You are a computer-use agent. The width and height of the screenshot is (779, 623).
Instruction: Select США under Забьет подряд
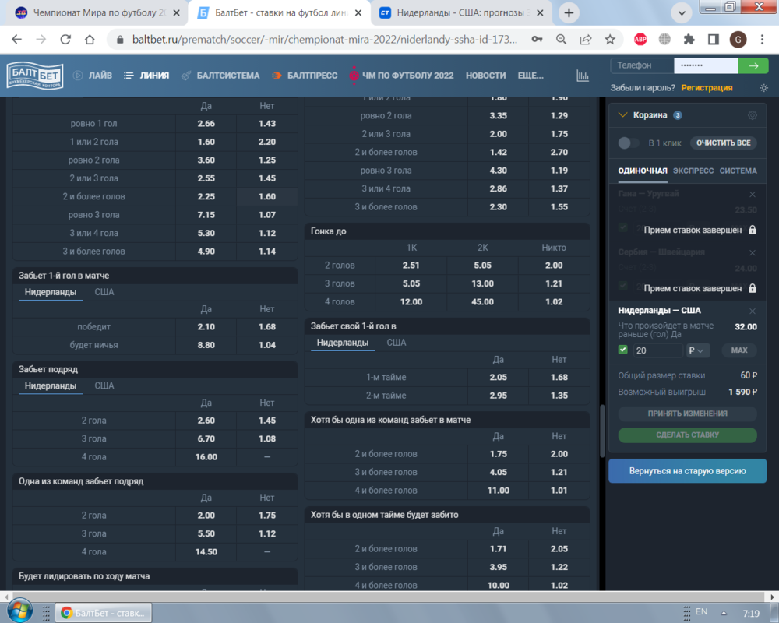[x=104, y=386]
